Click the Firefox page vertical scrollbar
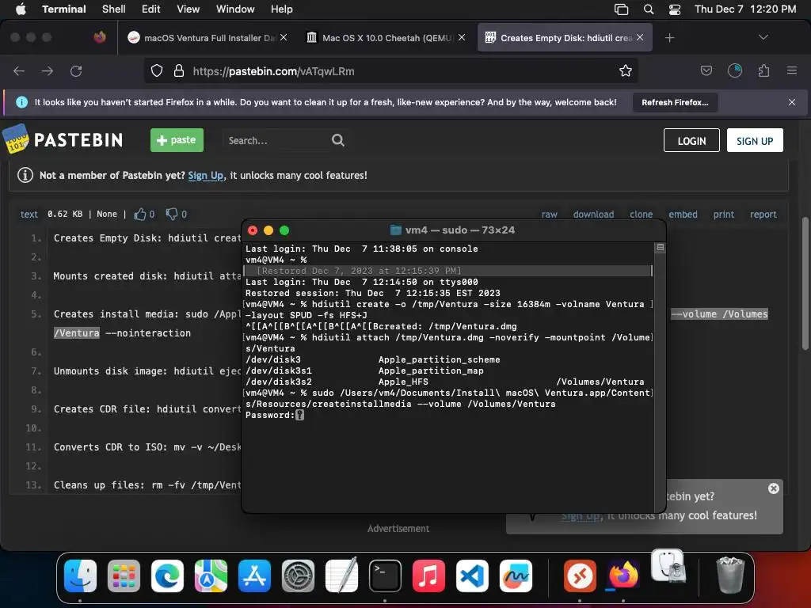This screenshot has width=811, height=608. tap(805, 283)
